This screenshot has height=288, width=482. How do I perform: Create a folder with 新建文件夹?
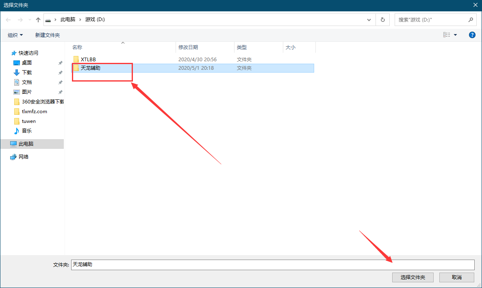click(x=47, y=35)
